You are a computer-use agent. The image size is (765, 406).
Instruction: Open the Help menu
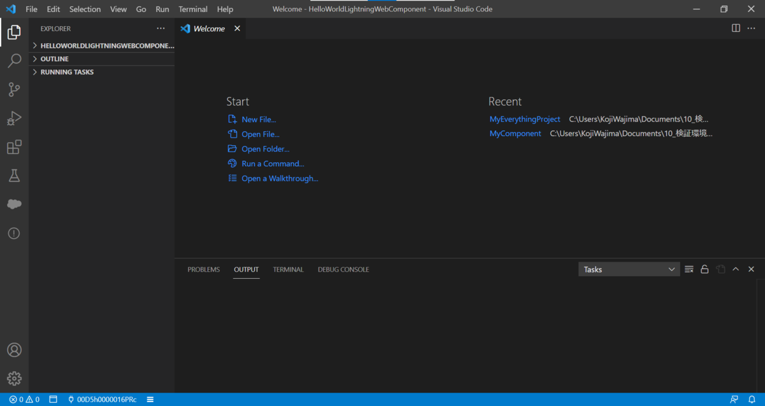pyautogui.click(x=224, y=9)
